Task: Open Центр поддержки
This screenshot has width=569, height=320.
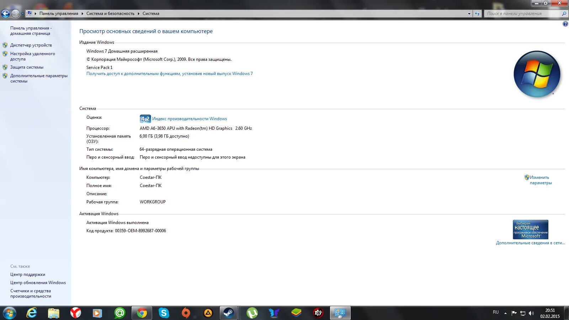Action: 28,274
